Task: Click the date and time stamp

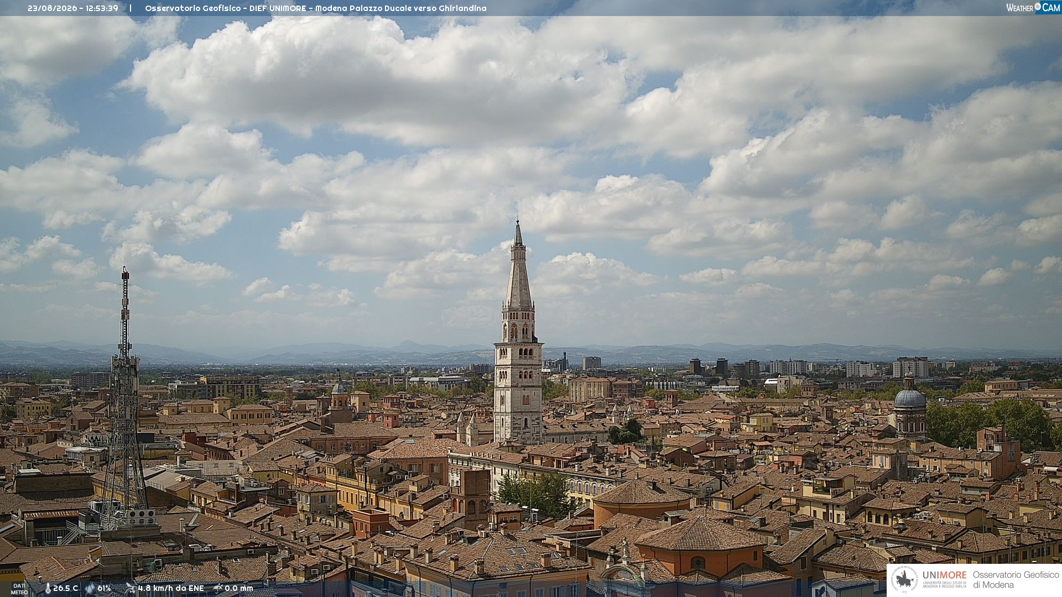Action: (73, 8)
